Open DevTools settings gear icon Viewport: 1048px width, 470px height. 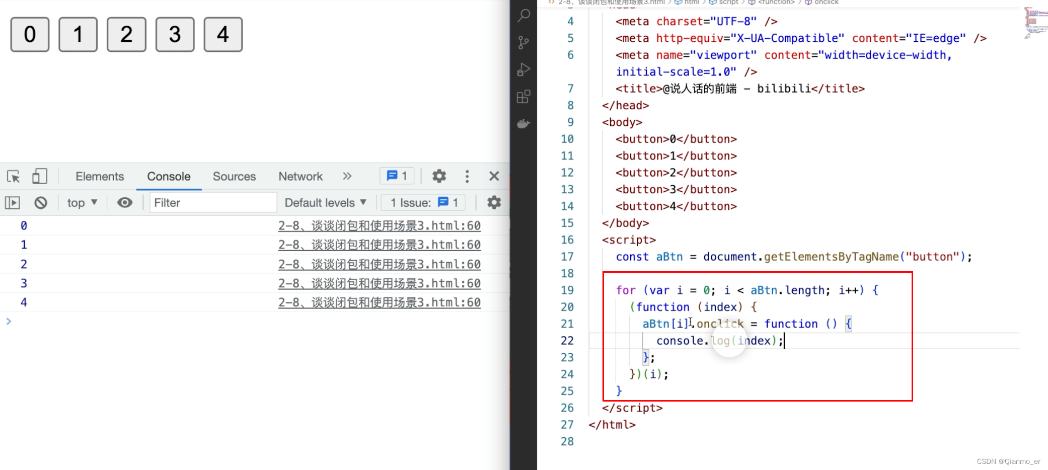tap(439, 176)
